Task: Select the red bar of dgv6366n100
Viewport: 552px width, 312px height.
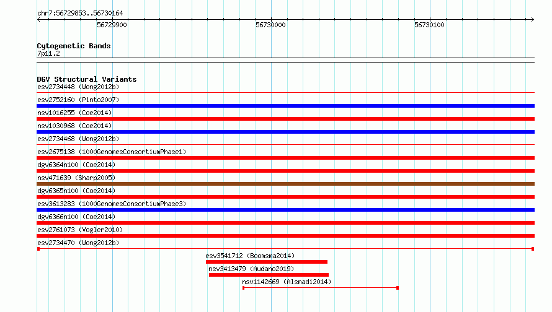Action: [x=285, y=223]
